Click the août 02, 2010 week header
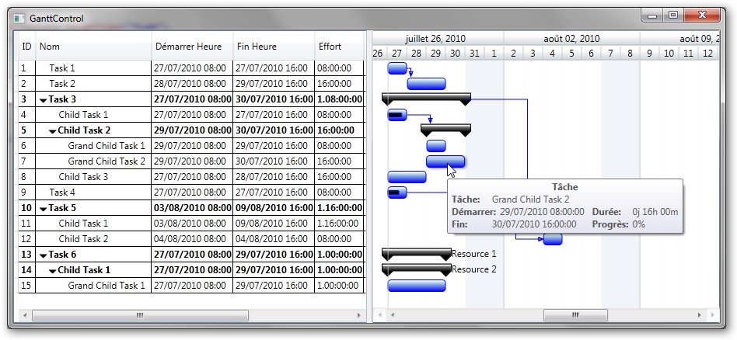737x340 pixels. tap(571, 38)
